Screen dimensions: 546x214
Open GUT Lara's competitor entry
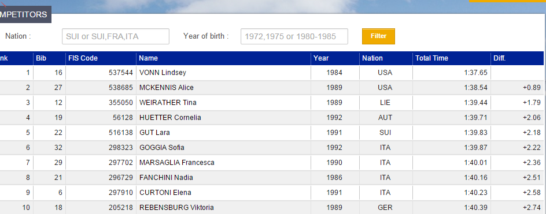click(x=154, y=132)
